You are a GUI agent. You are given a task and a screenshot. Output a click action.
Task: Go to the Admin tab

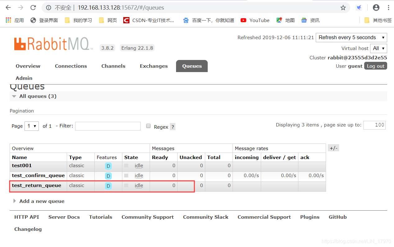(24, 78)
